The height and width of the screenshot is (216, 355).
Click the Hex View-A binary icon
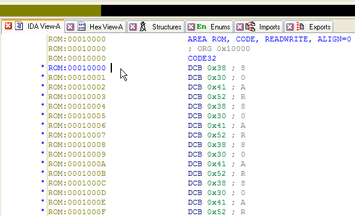click(81, 26)
